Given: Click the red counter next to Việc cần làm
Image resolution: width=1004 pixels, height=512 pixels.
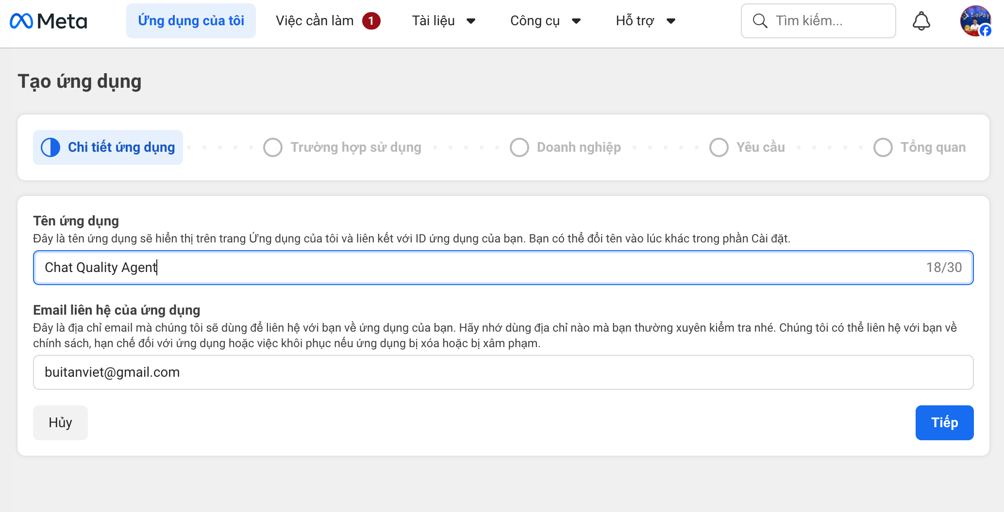Looking at the screenshot, I should tap(371, 20).
